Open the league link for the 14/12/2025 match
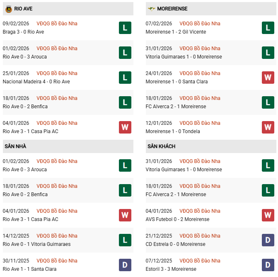 [57, 236]
